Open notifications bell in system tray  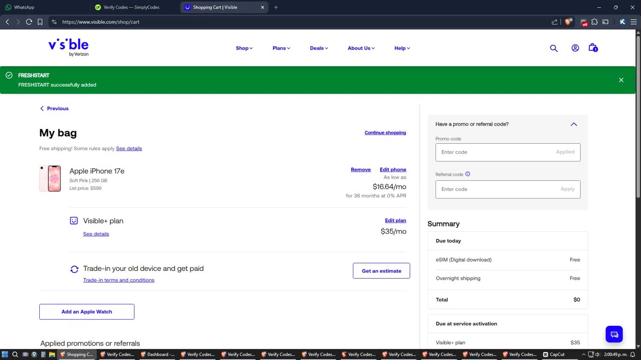[633, 354]
